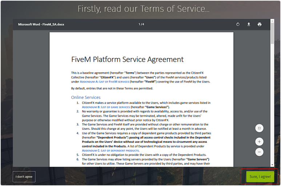This screenshot has height=186, width=281.
Task: Download the FiveM_SA.docx document
Action: pyautogui.click(x=249, y=24)
